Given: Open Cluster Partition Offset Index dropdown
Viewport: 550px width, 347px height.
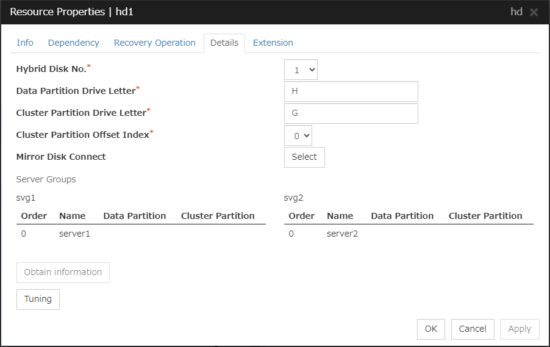Looking at the screenshot, I should pyautogui.click(x=298, y=136).
